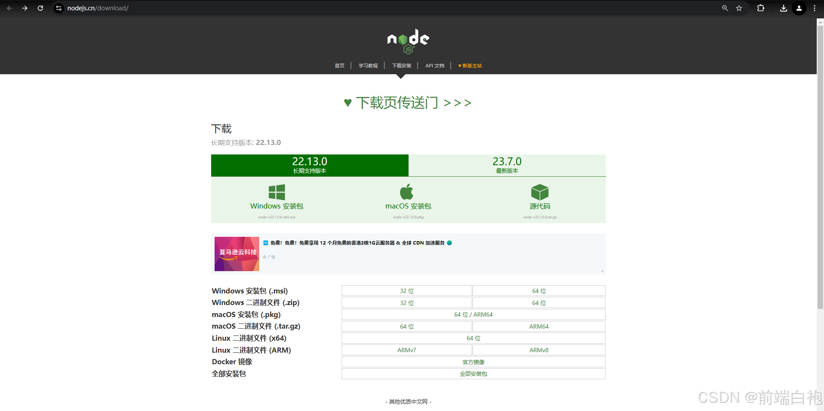The image size is (824, 411).
Task: Click 其他优质中文网 footer link
Action: coord(408,402)
